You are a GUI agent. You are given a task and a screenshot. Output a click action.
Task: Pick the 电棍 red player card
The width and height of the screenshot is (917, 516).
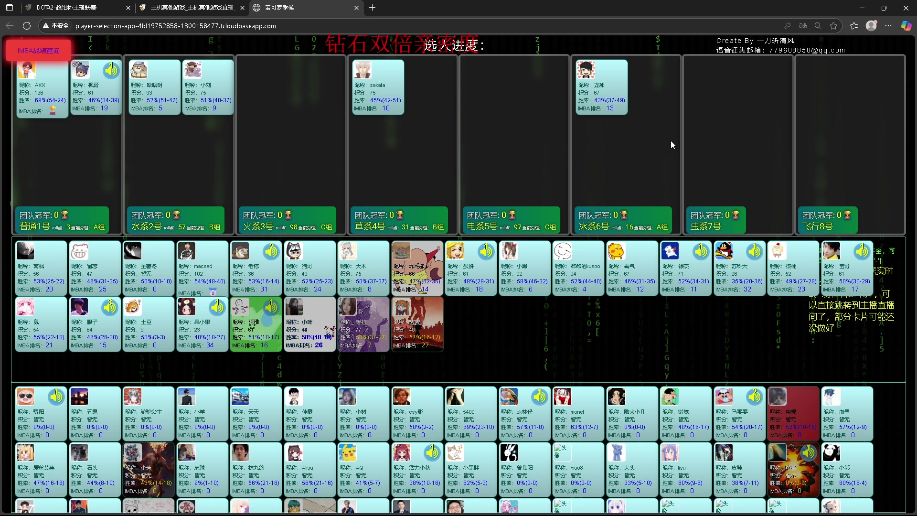click(793, 414)
